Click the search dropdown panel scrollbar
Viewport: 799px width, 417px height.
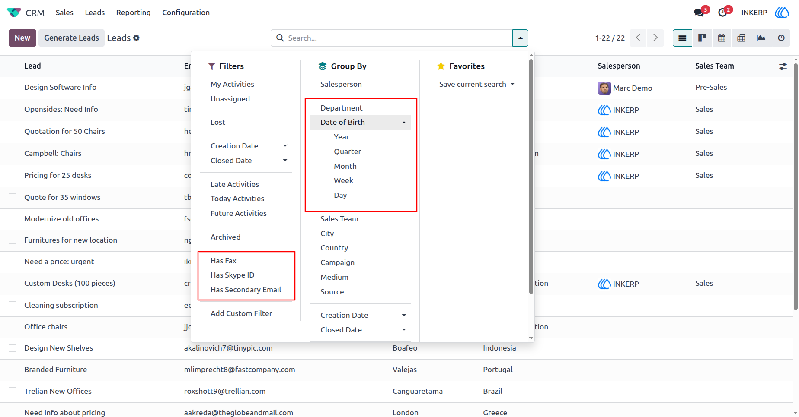point(531,176)
